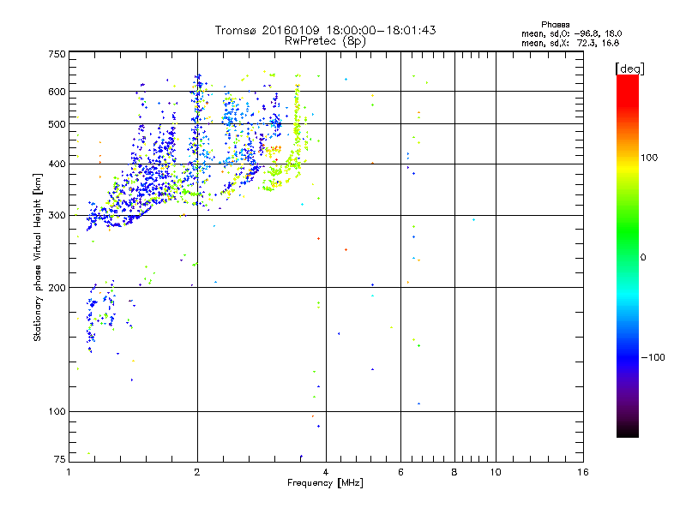Click the x-axis '10' MHz tick label
Image resolution: width=686 pixels, height=514 pixels.
click(496, 472)
